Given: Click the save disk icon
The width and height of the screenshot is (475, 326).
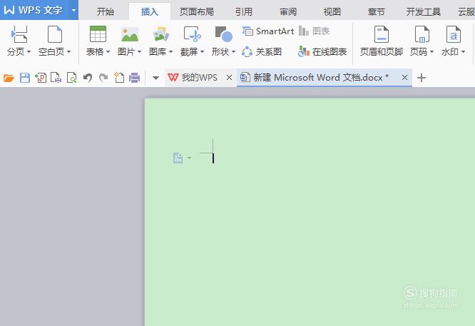Looking at the screenshot, I should point(25,78).
